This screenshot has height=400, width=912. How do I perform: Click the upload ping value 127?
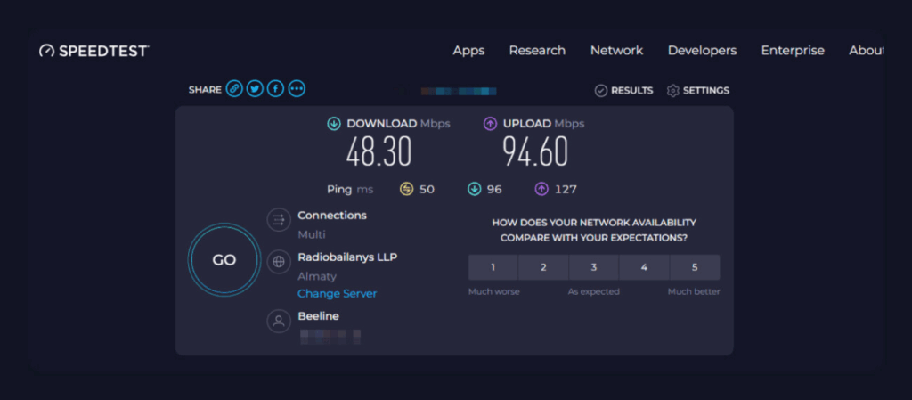pos(566,190)
